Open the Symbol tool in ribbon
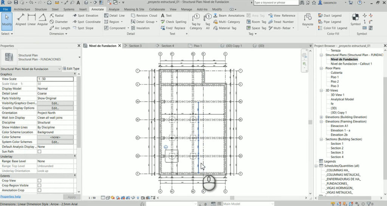Viewport: 387px width, 206px height. point(355,19)
